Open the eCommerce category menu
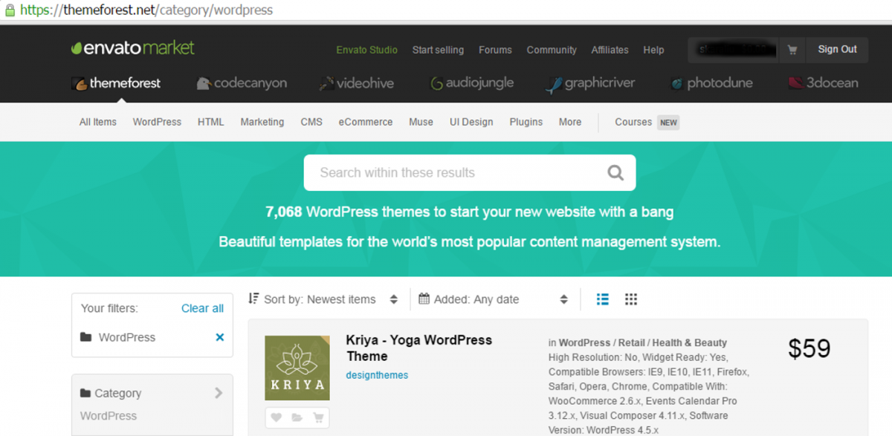Viewport: 892px width, 436px height. (x=365, y=122)
